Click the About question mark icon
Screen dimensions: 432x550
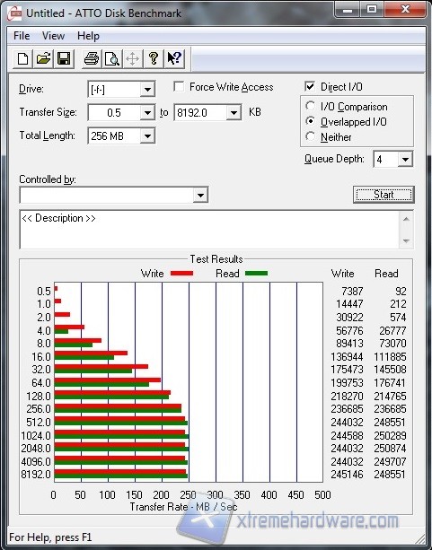click(x=154, y=58)
